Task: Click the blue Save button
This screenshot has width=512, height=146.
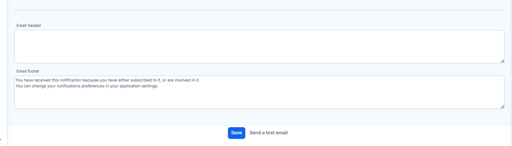Action: [x=236, y=133]
